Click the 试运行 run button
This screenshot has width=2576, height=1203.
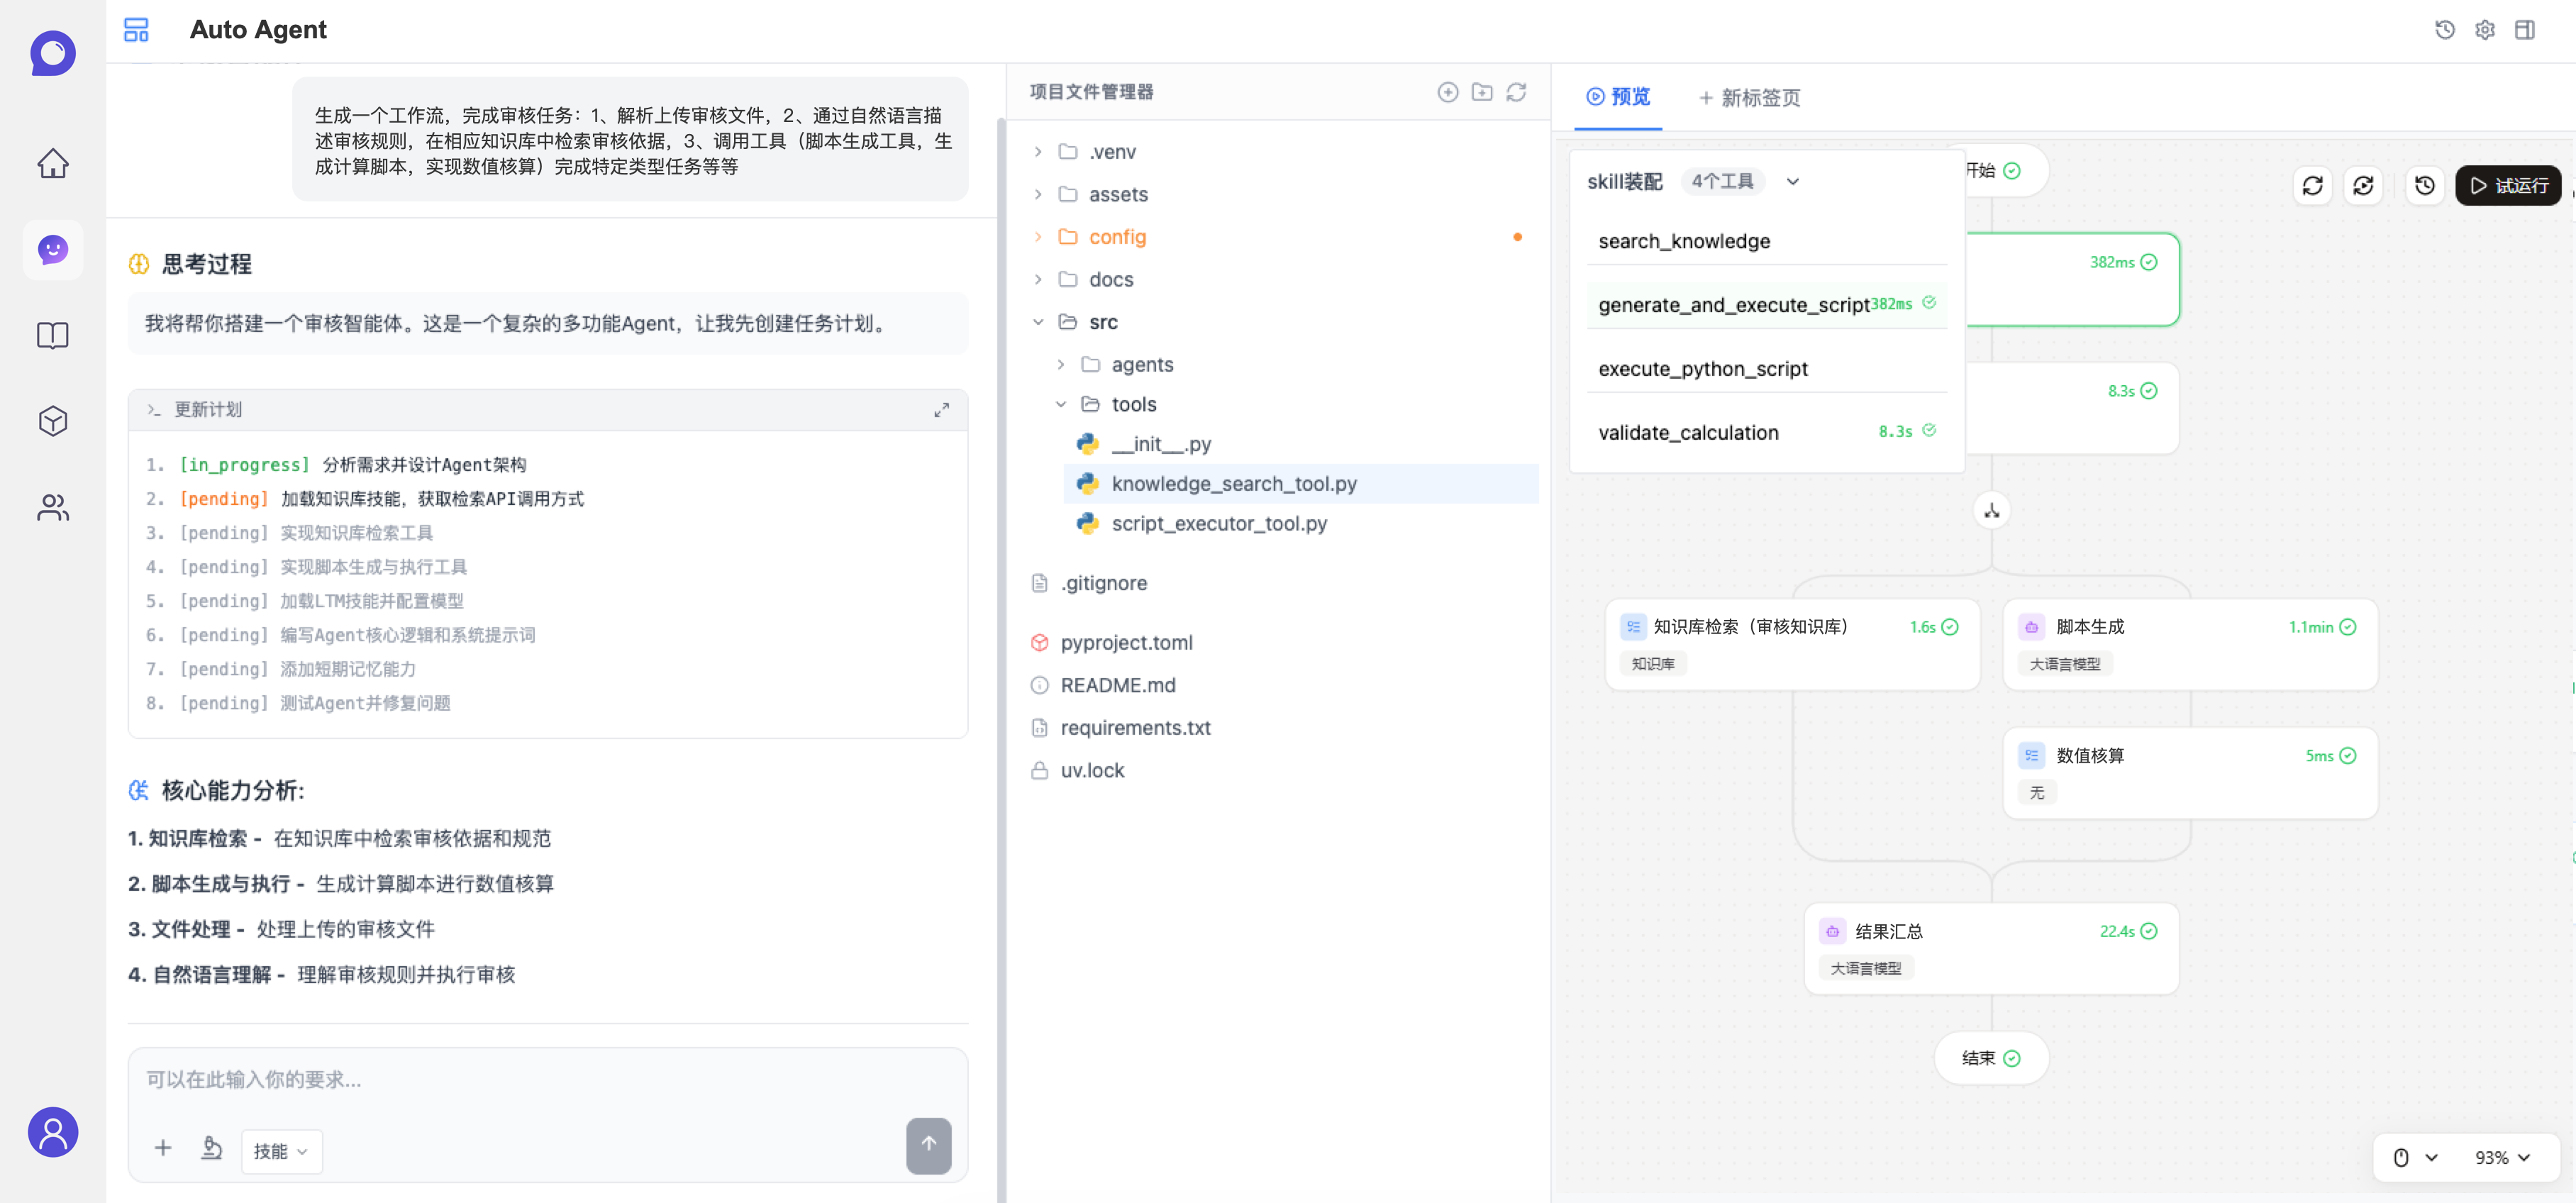[2507, 186]
